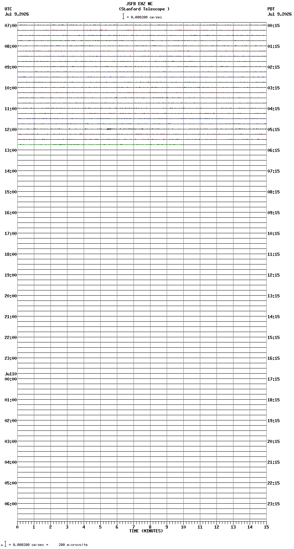Click the blue seismic trace segment

point(183,139)
